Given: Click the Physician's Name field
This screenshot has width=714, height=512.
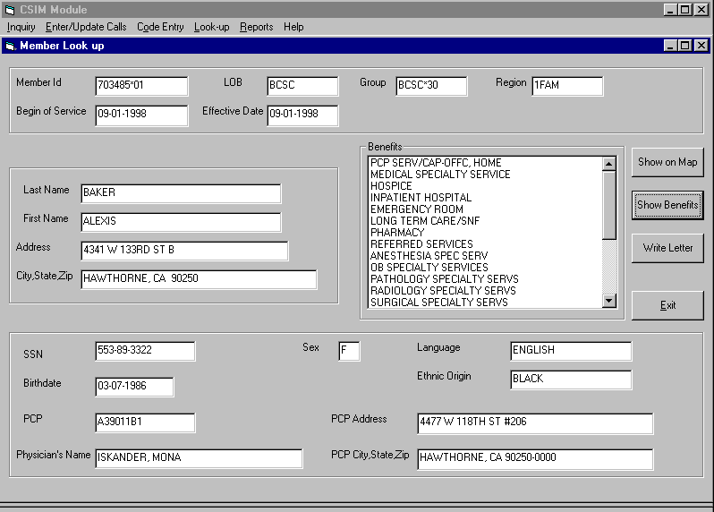Looking at the screenshot, I should pos(199,458).
